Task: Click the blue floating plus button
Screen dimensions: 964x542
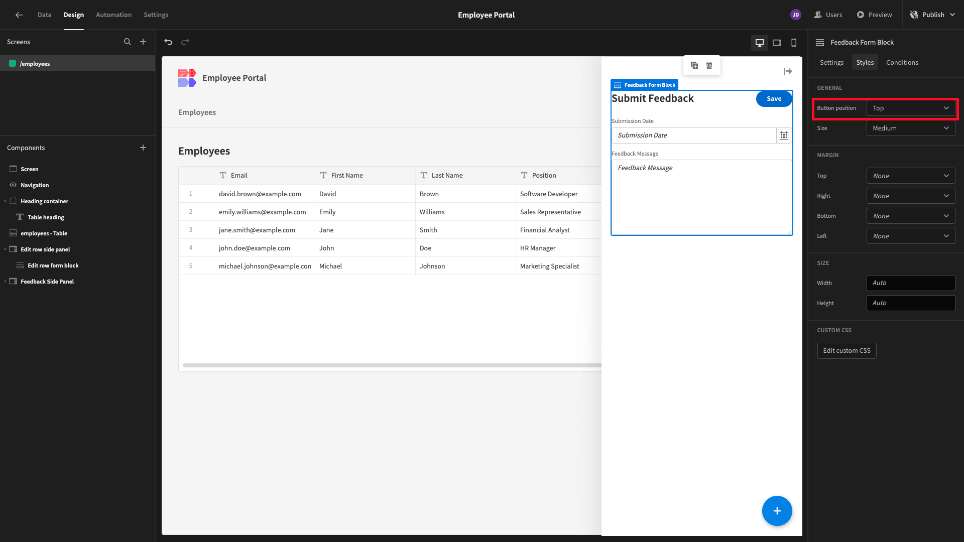Action: pyautogui.click(x=777, y=511)
